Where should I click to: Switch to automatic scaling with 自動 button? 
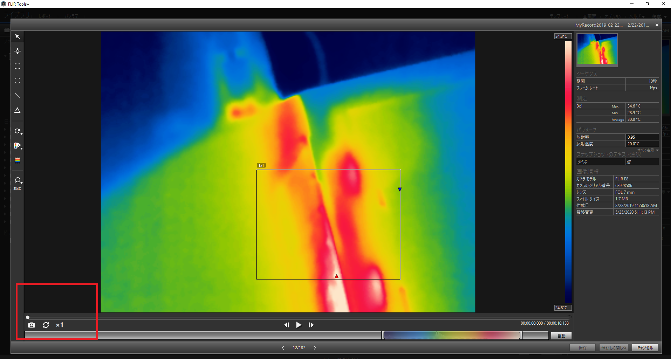pos(561,336)
